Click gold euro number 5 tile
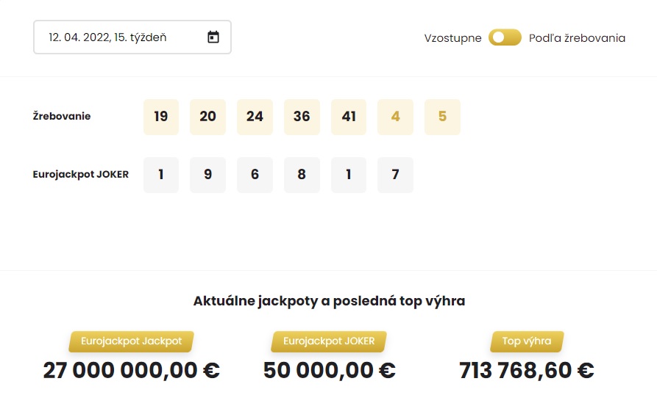The image size is (657, 406). tap(442, 117)
